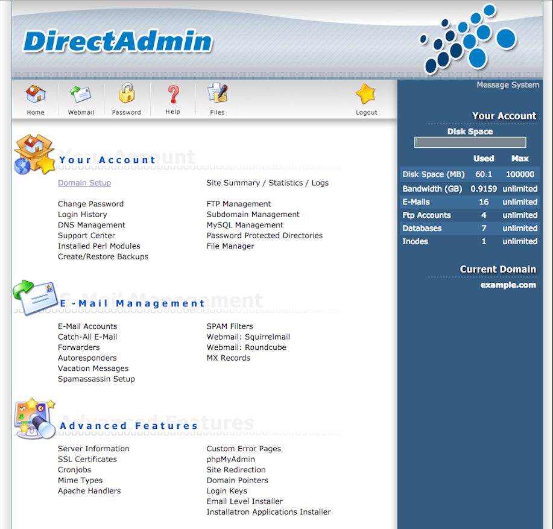Viewport: 553px width, 529px height.
Task: Click the Disk Space (MB) row label
Action: [x=434, y=174]
